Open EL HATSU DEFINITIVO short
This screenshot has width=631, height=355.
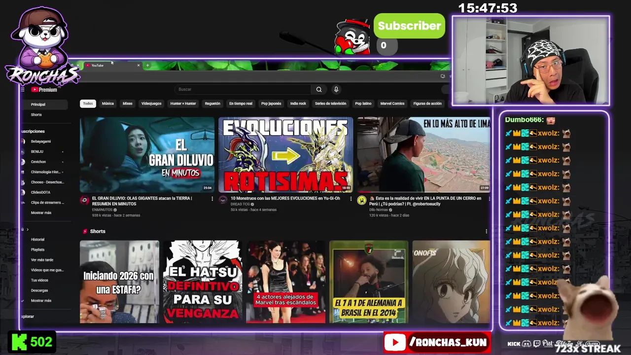203,282
